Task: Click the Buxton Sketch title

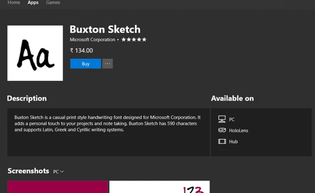Action: [x=105, y=29]
